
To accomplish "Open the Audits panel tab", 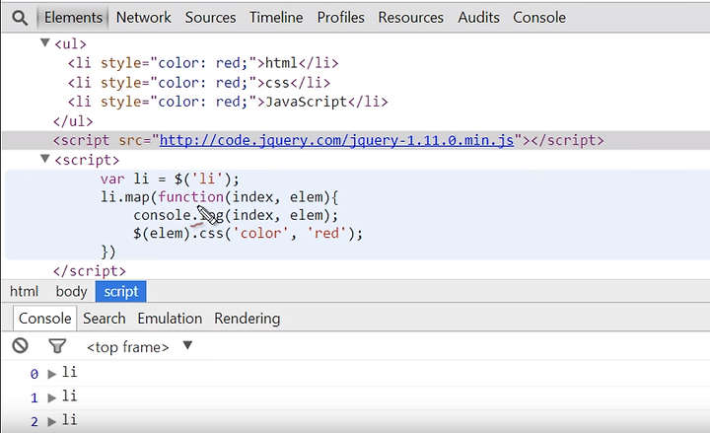I will pyautogui.click(x=478, y=18).
